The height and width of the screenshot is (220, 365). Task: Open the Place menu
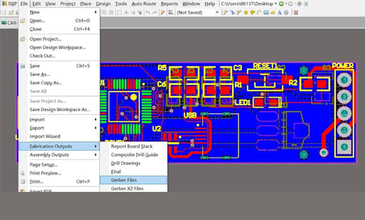click(x=86, y=4)
